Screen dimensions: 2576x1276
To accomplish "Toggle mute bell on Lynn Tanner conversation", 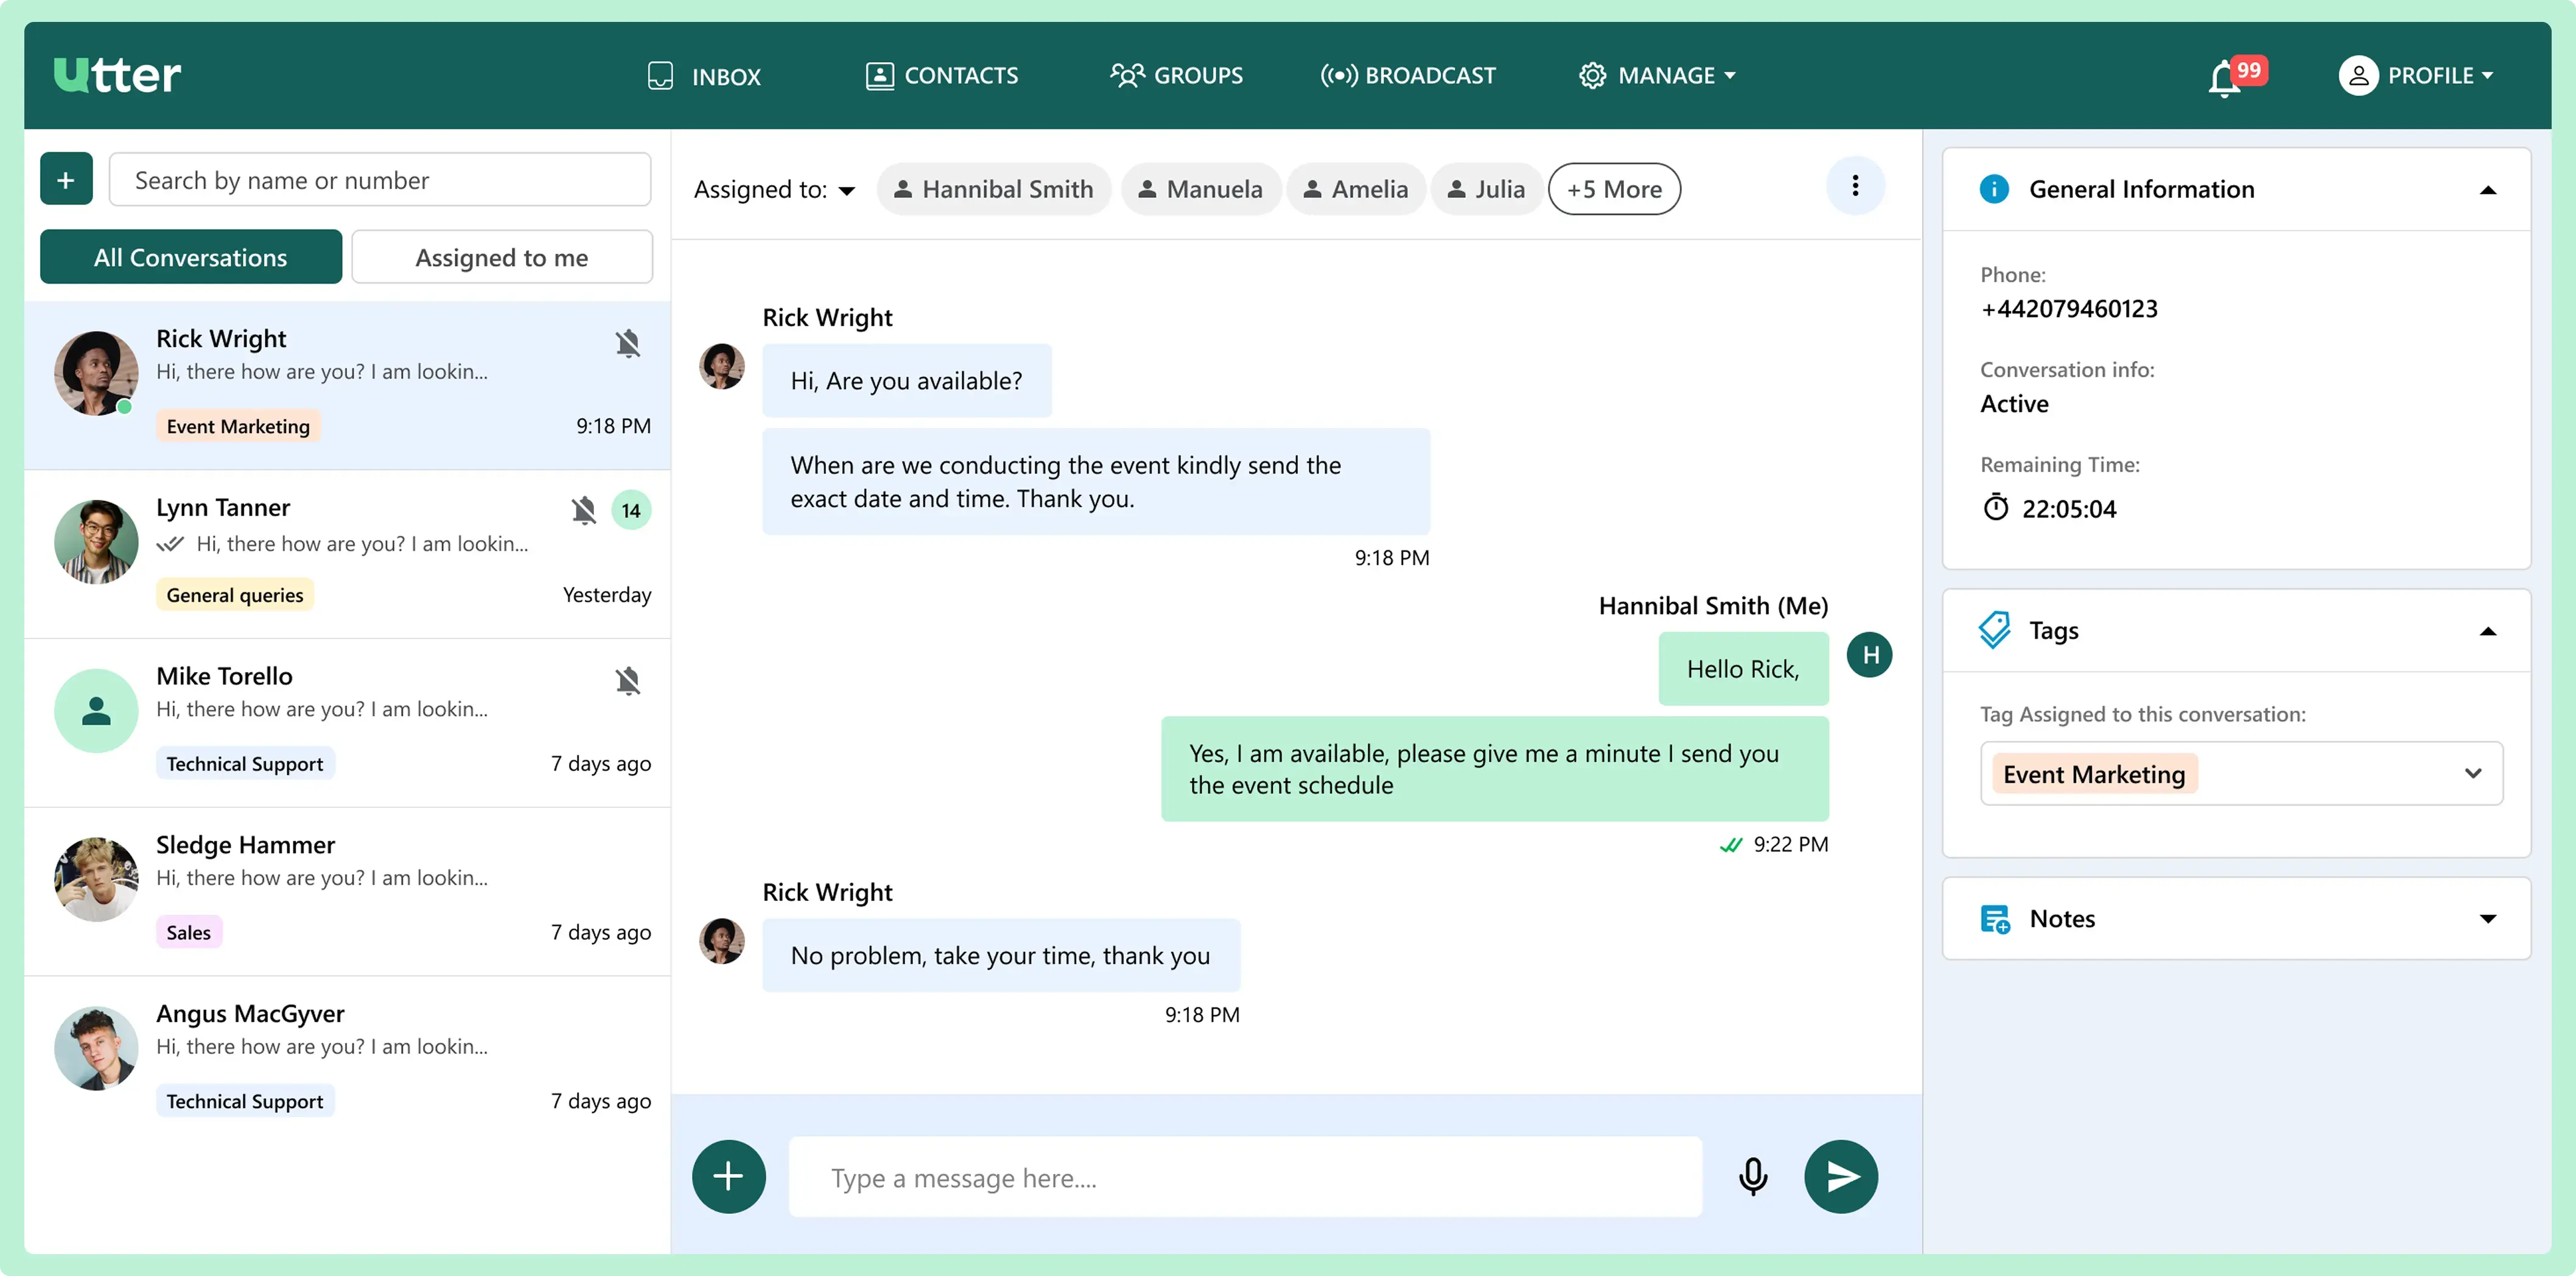I will [583, 511].
